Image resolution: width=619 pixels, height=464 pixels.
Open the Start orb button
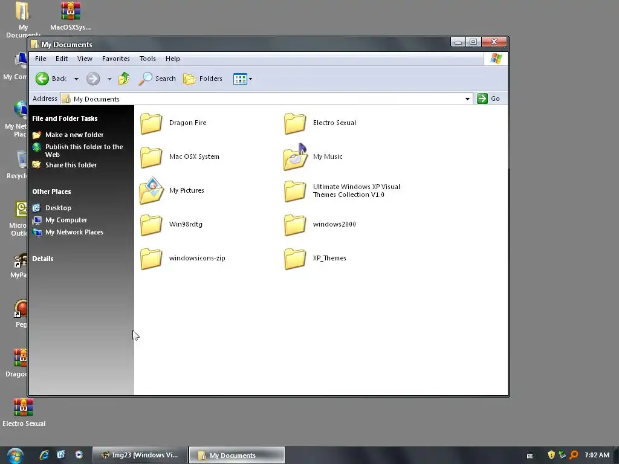[15, 456]
